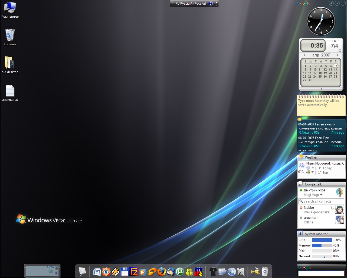This screenshot has width=347, height=278.
Task: Click the Search all contacts field
Action: coord(321,201)
